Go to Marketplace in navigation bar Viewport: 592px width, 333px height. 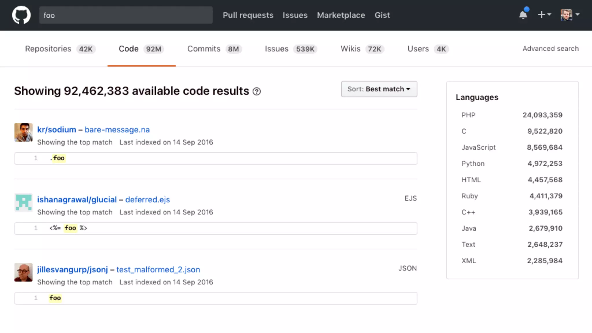pos(341,15)
